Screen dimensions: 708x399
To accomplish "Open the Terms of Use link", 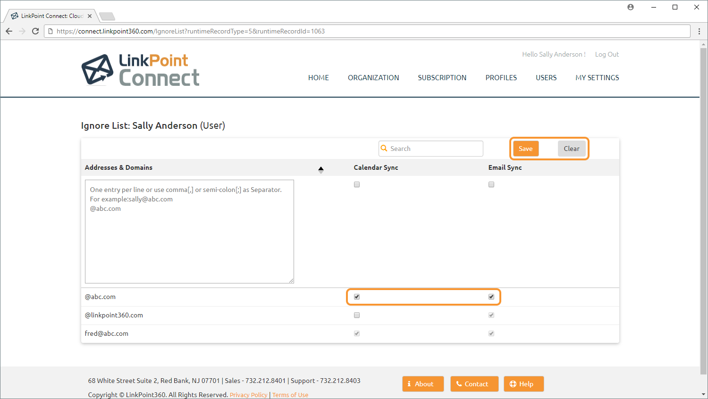I will (290, 395).
